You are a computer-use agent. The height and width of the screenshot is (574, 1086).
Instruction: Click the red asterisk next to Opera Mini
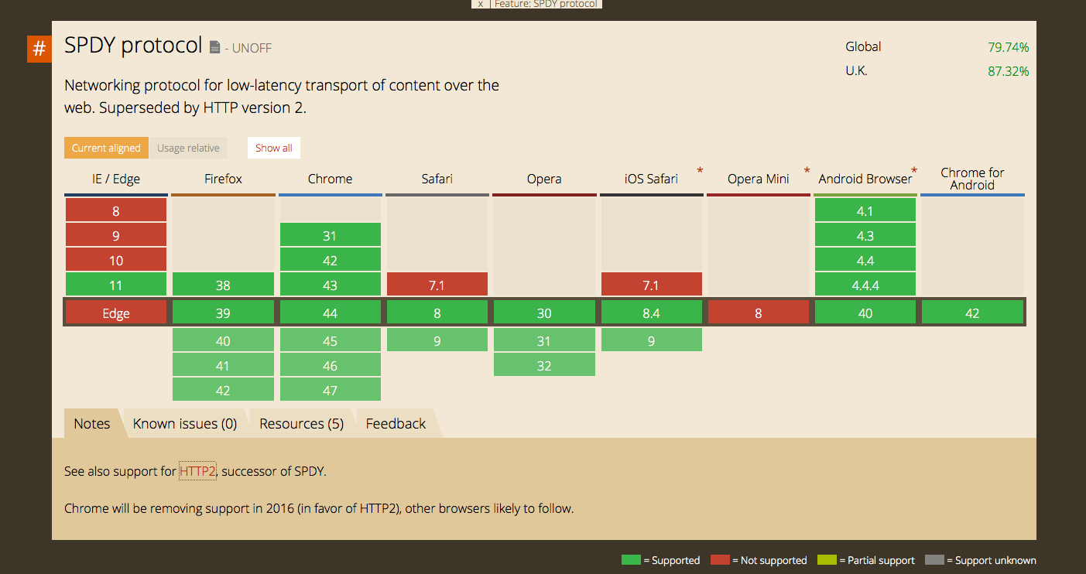[807, 170]
